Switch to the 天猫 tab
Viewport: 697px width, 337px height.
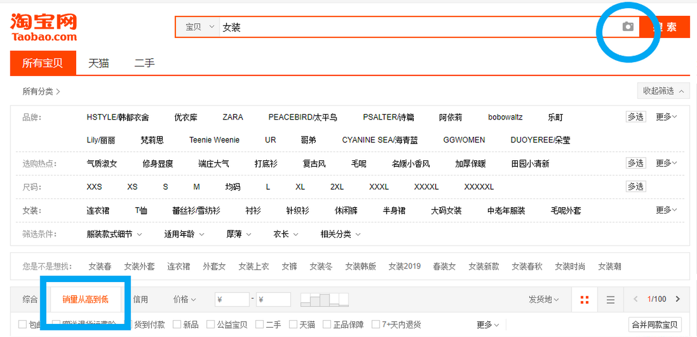coord(99,63)
